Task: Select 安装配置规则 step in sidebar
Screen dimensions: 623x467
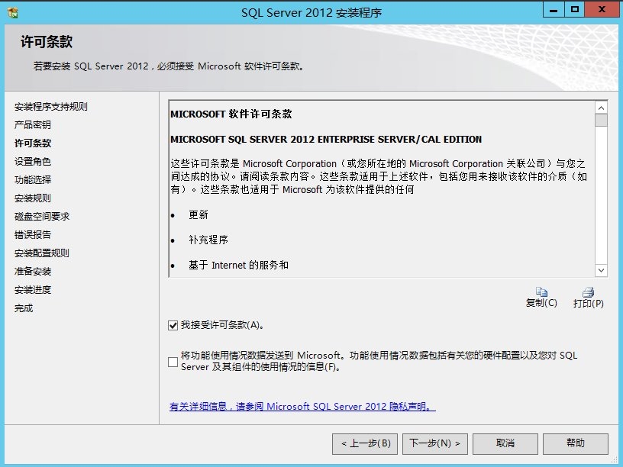Action: pyautogui.click(x=42, y=253)
